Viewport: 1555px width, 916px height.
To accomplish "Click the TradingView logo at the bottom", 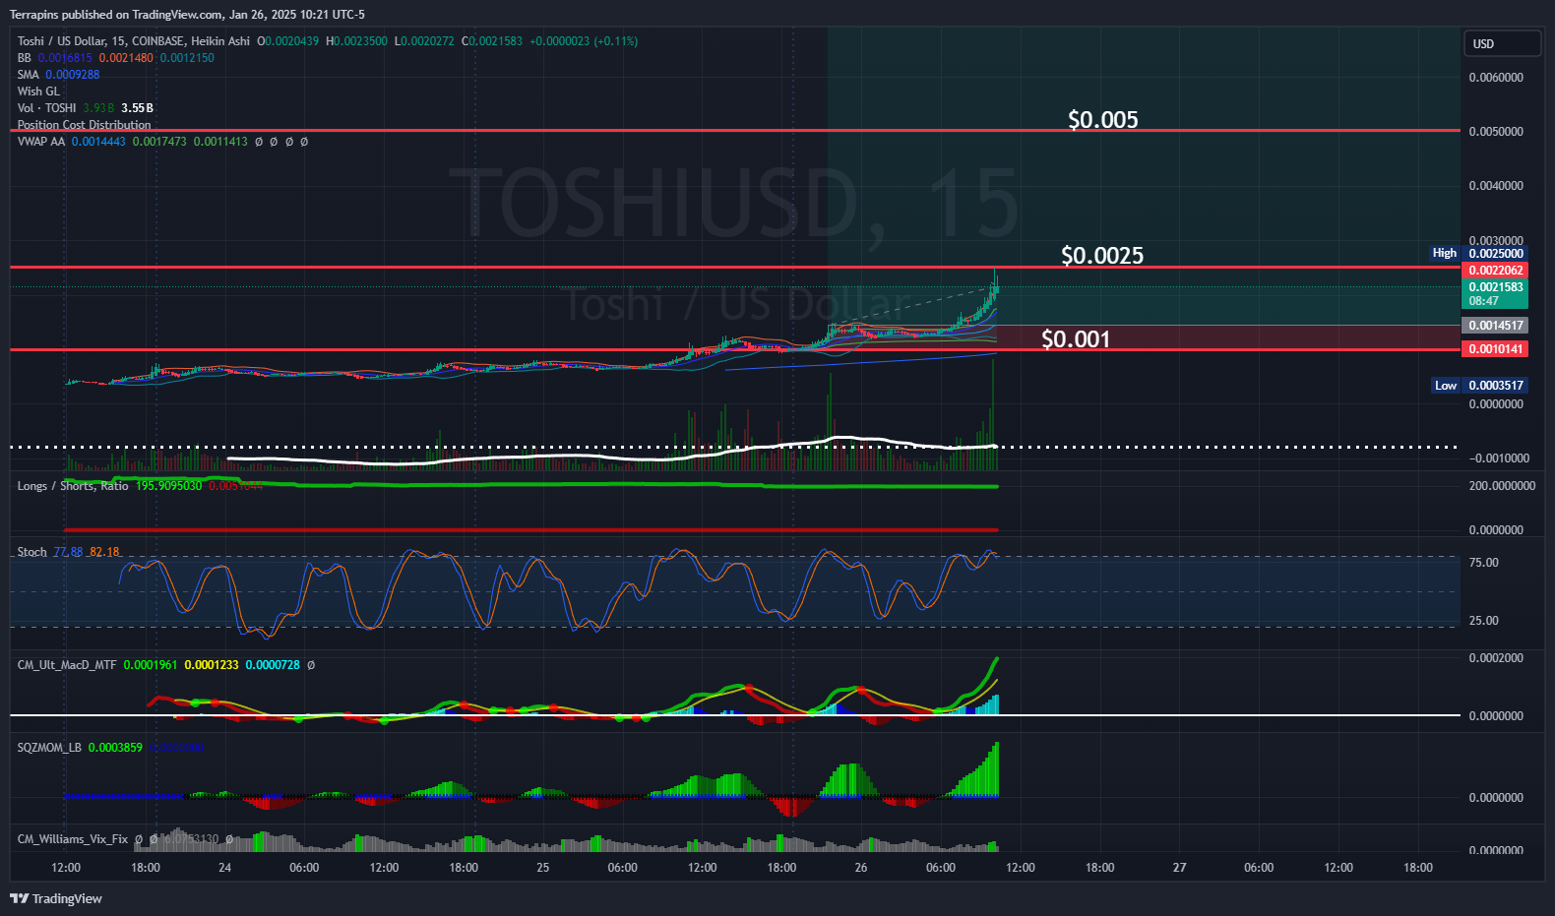I will [56, 898].
